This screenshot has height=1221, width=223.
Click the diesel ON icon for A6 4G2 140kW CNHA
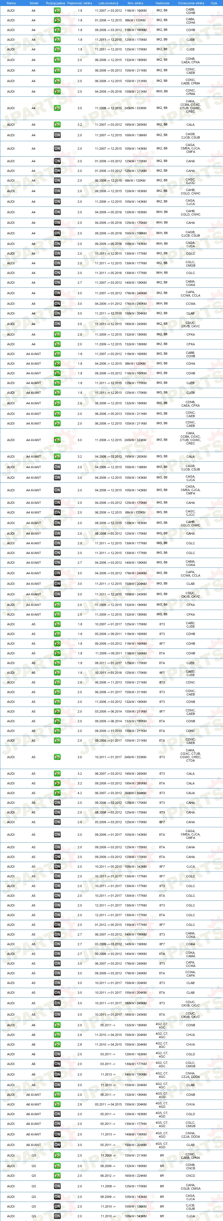[57, 1074]
